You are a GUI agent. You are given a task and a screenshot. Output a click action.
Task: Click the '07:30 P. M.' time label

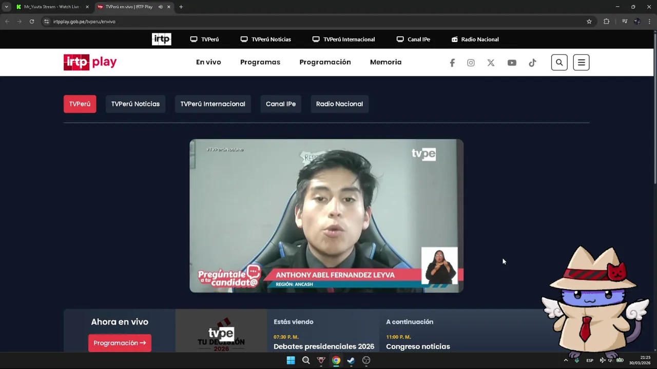pyautogui.click(x=286, y=337)
